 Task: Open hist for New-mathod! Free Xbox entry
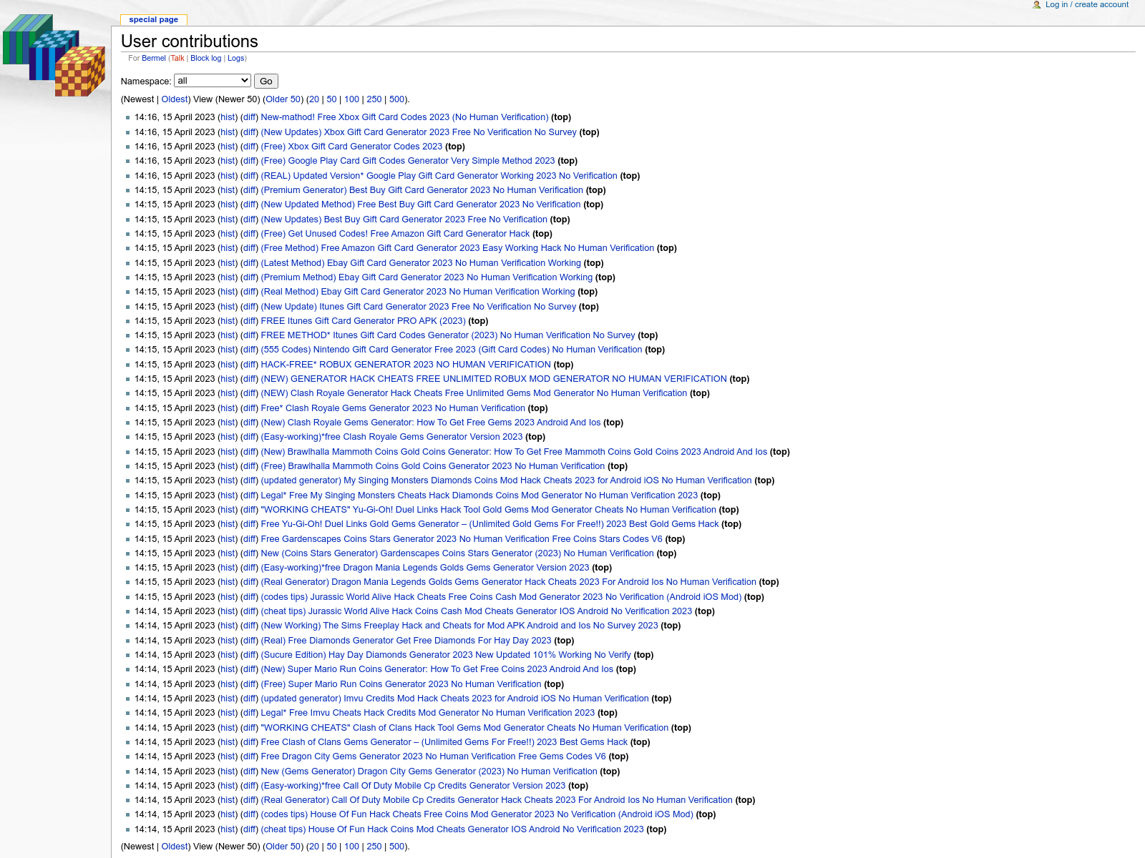click(228, 117)
